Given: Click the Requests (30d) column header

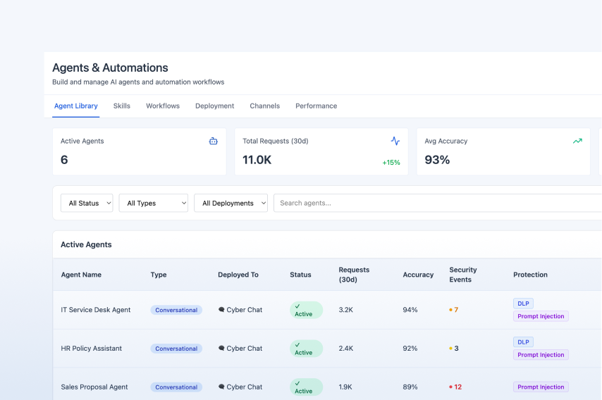Looking at the screenshot, I should point(354,275).
